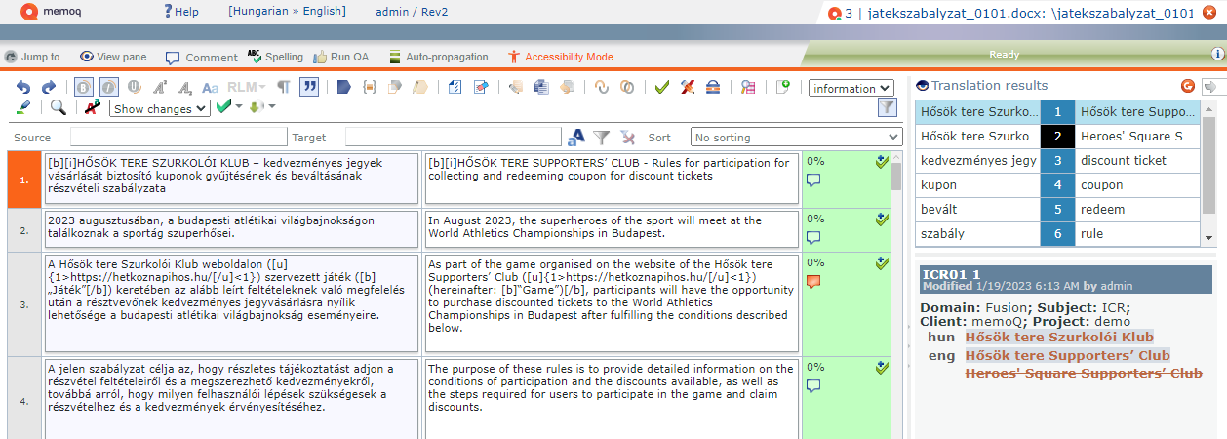Toggle bold formatting button
This screenshot has width=1227, height=439.
click(84, 87)
